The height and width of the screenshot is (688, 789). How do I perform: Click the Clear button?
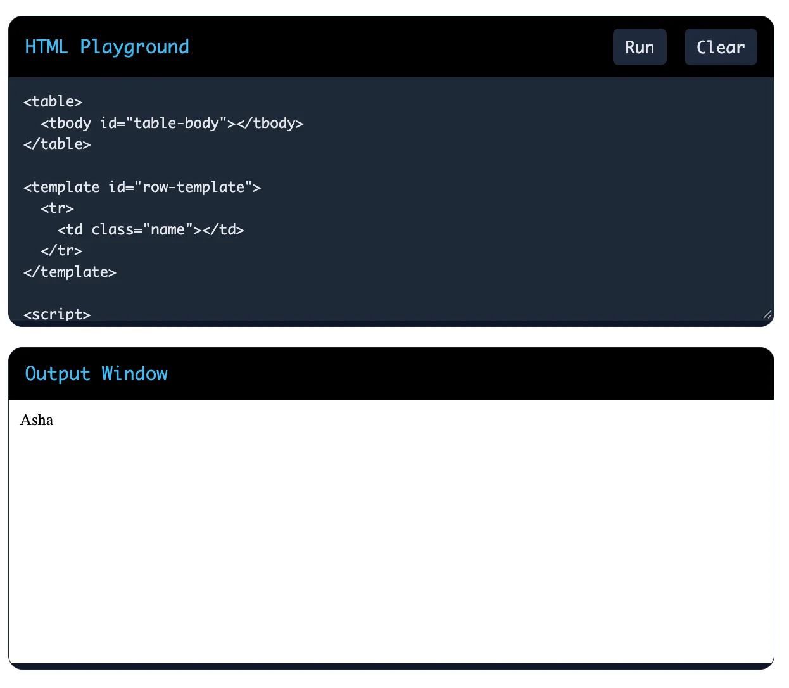[x=721, y=47]
